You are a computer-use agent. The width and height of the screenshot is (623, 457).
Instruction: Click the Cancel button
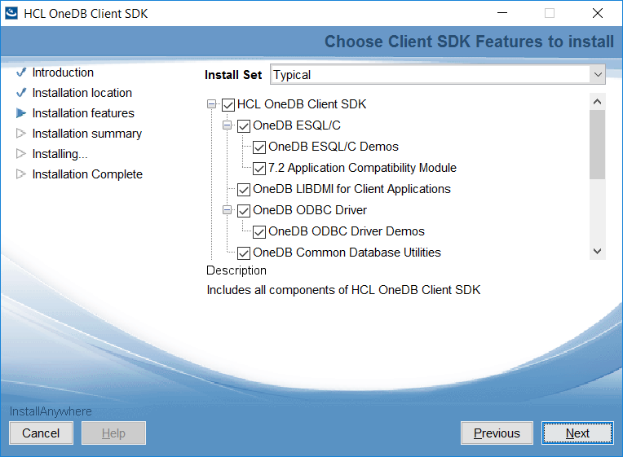click(x=41, y=433)
